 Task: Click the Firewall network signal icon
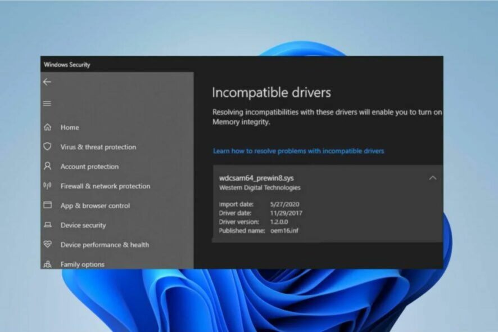(47, 186)
